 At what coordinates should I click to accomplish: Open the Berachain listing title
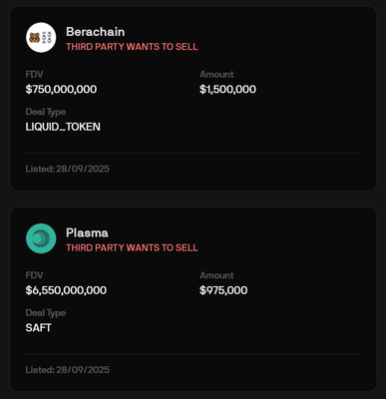(96, 32)
